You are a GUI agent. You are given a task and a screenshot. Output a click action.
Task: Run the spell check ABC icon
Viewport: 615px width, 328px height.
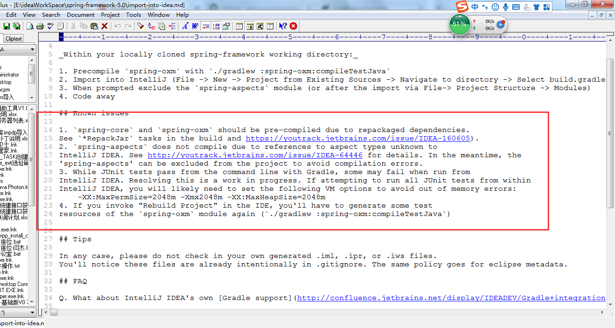pos(50,26)
